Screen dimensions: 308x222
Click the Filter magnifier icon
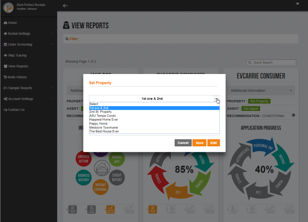pyautogui.click(x=67, y=39)
